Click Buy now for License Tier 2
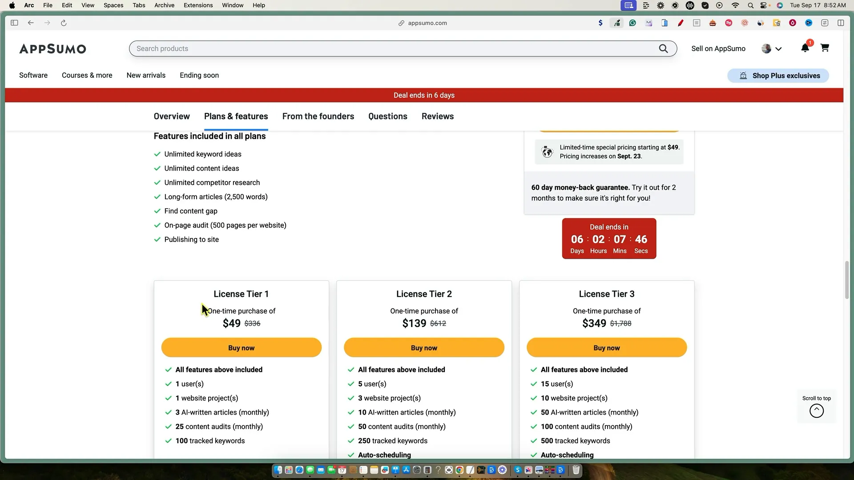The image size is (854, 480). pyautogui.click(x=423, y=348)
